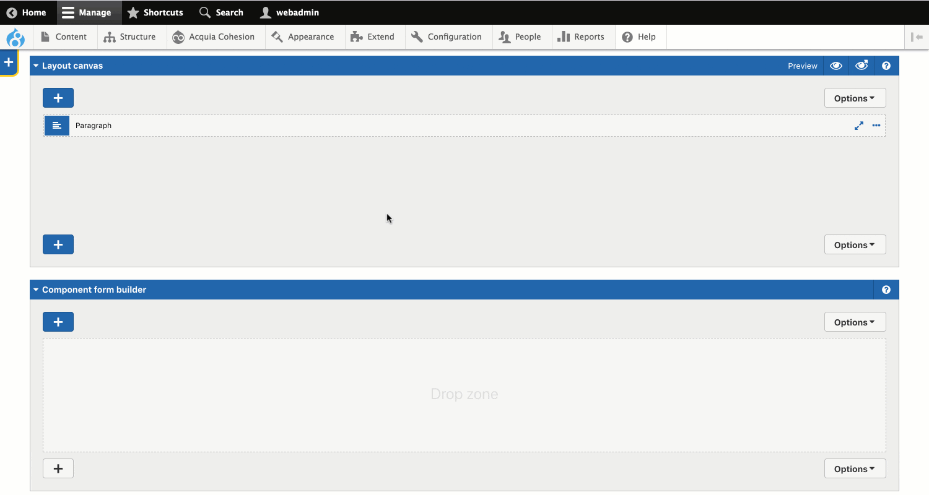The height and width of the screenshot is (495, 929).
Task: Open Acquia Cohesion menu
Action: coord(214,37)
